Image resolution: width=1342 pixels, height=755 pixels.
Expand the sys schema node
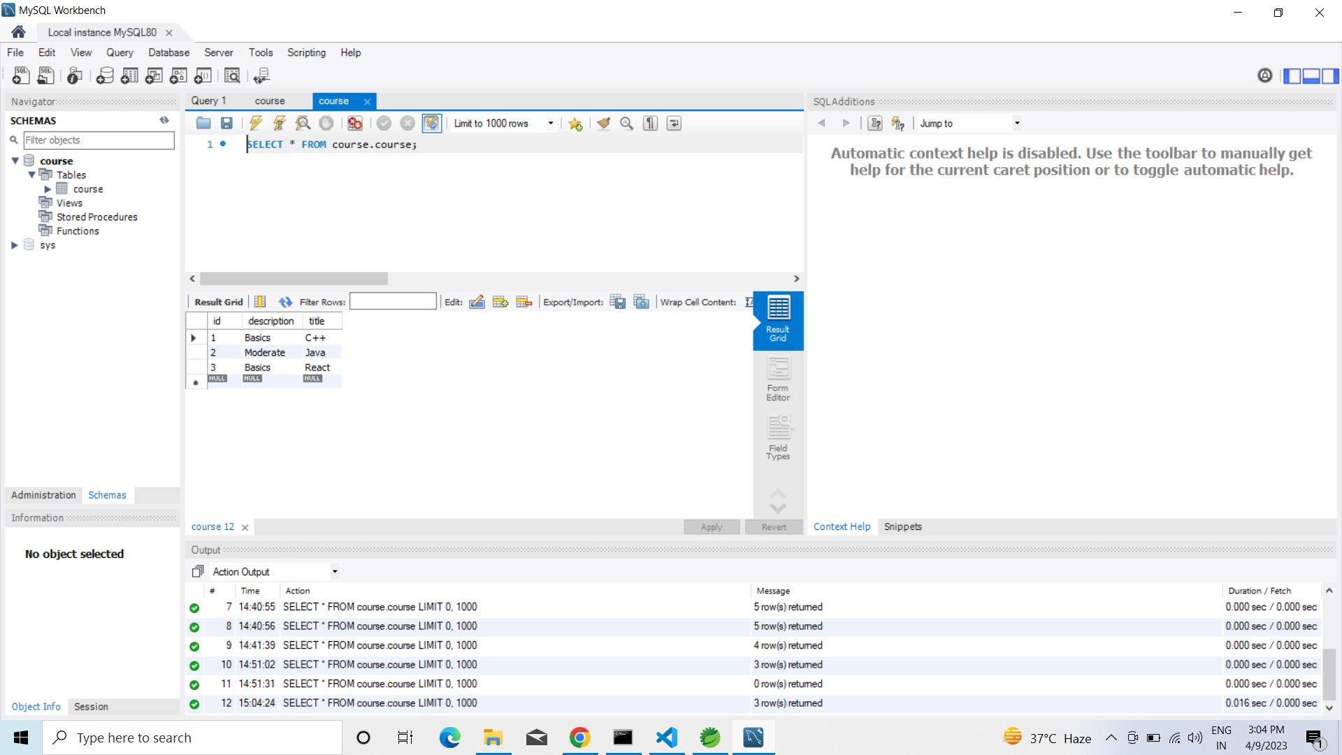[15, 245]
